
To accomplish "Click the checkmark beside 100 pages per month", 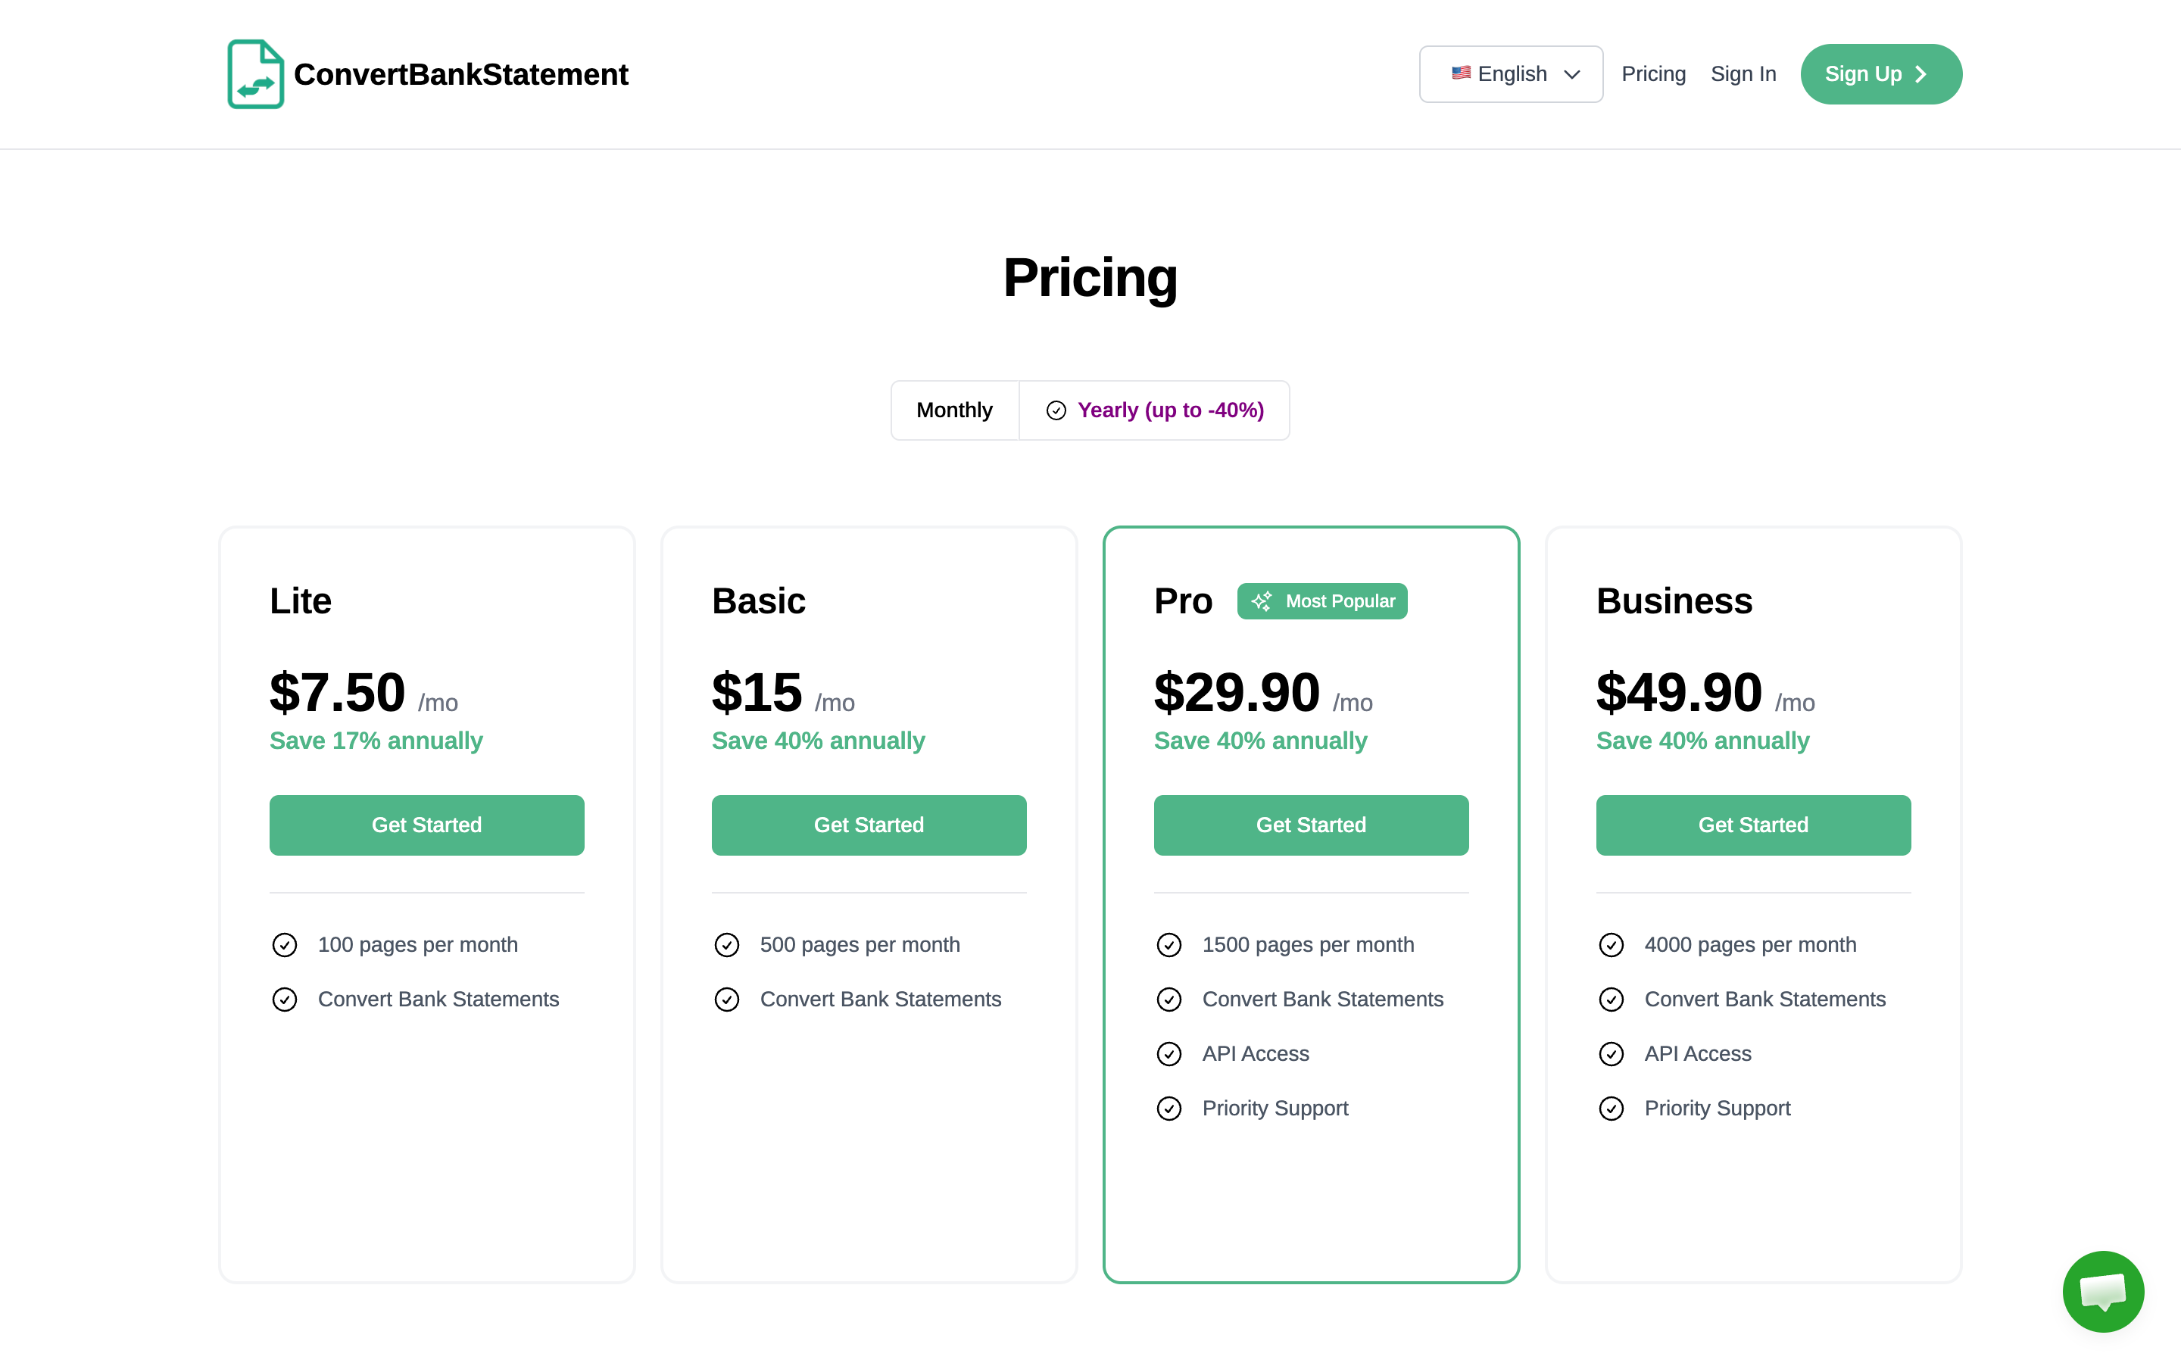I will click(285, 945).
